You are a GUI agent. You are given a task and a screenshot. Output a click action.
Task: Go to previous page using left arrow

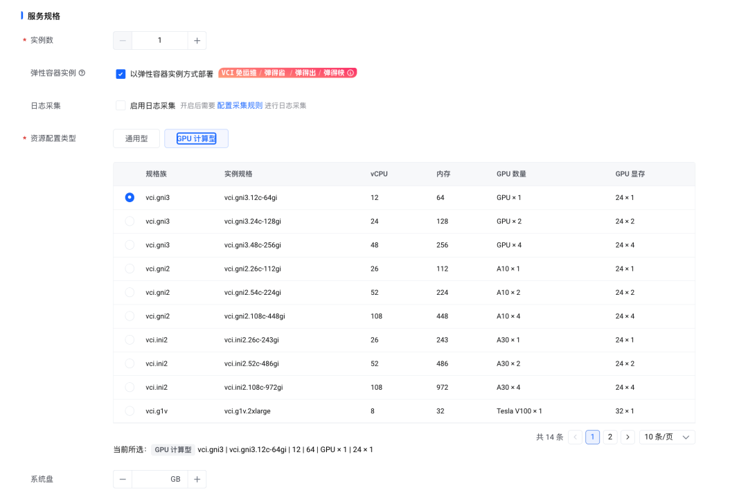575,437
